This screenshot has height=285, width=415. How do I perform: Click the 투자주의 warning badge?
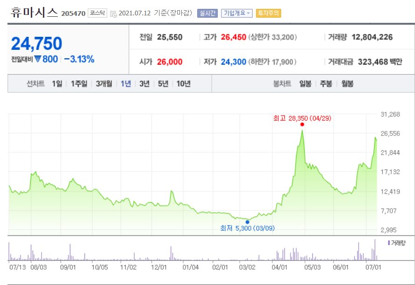(x=269, y=13)
